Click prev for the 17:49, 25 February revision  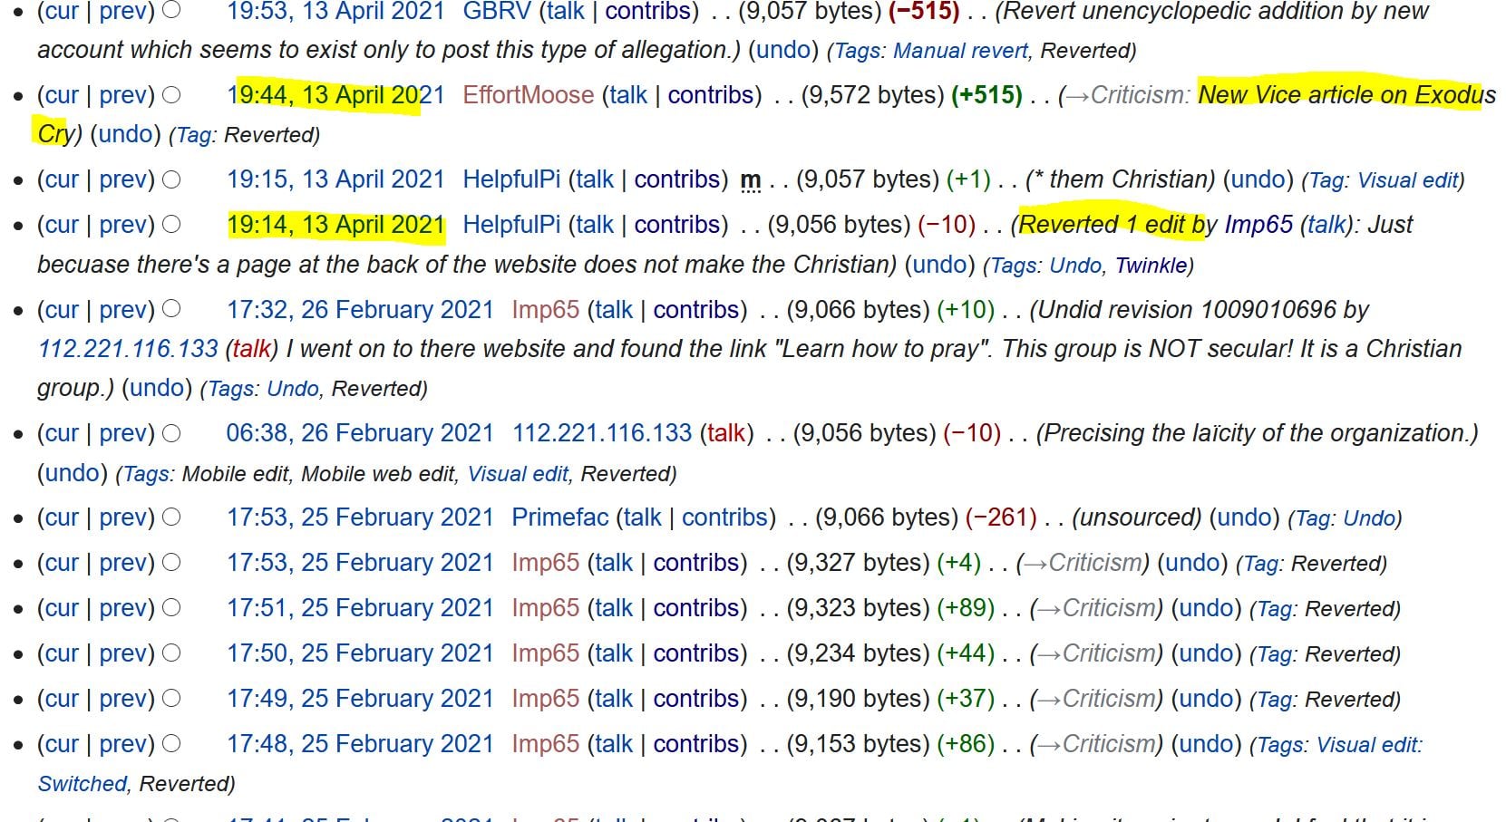(126, 699)
